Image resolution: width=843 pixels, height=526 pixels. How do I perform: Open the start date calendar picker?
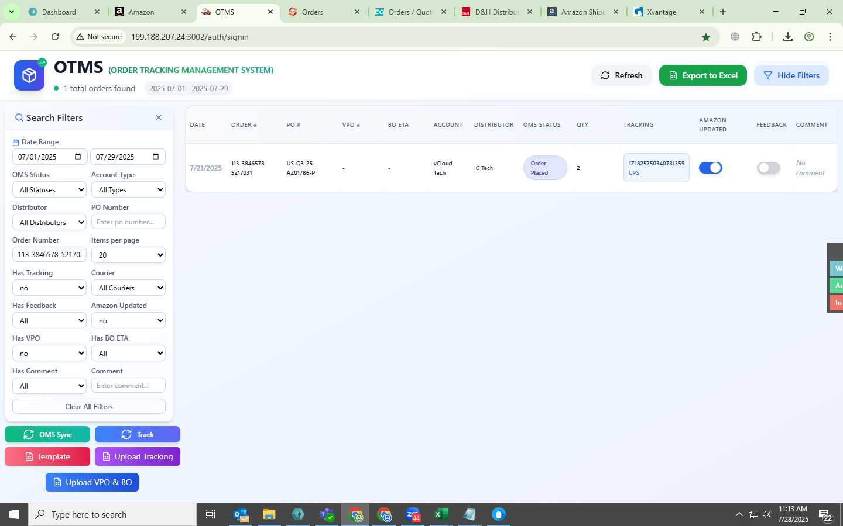point(78,157)
